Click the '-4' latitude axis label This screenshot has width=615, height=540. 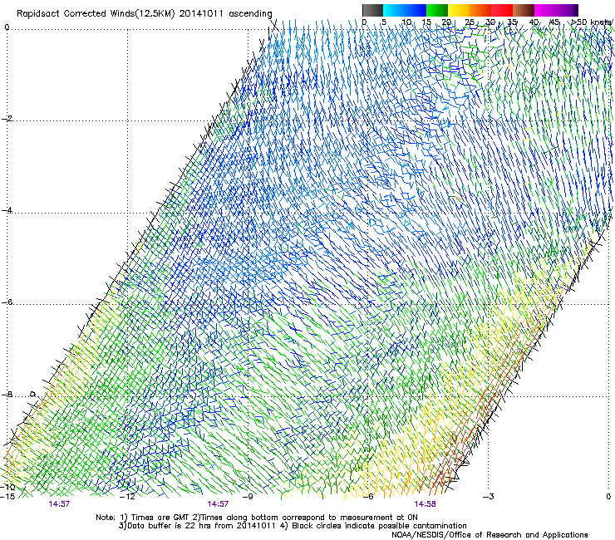coord(7,210)
